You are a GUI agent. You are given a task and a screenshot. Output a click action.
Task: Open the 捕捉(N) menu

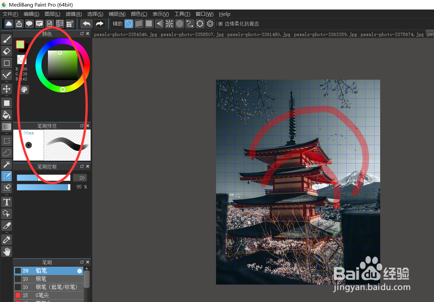pos(117,14)
